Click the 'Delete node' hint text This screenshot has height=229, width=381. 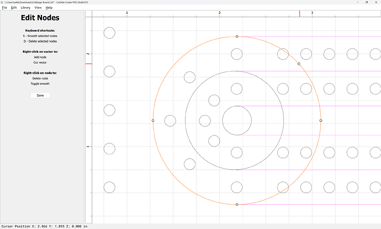[40, 79]
